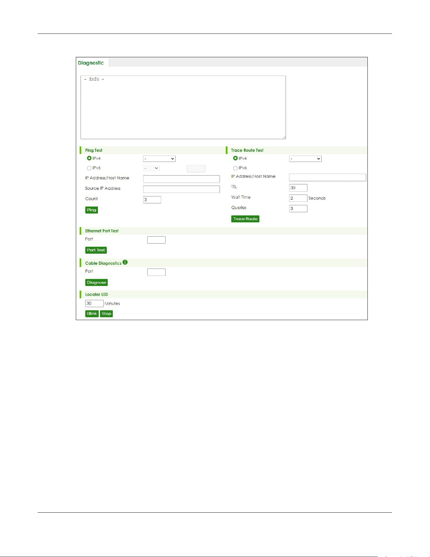
Task: Open Trace Route IPv4 interface dropdown
Action: tap(305, 159)
